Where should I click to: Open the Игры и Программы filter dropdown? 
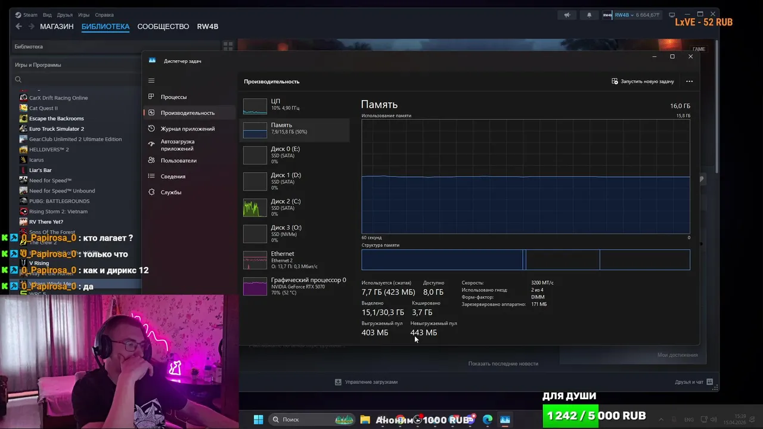38,65
